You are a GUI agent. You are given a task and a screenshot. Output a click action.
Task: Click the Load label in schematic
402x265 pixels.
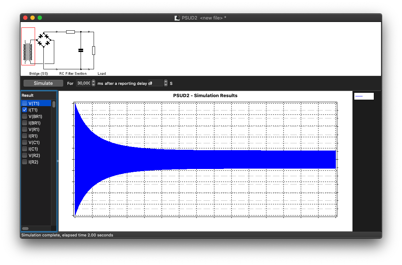pos(102,74)
